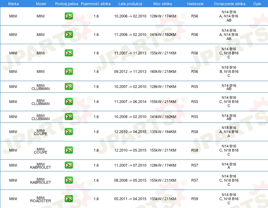Screen dimensions: 268x208
Task: Click petrol fuel icon in 11.2006 MINI row
Action: 69,35
